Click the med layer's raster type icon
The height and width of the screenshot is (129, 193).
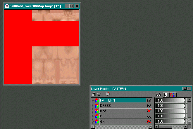(96, 111)
